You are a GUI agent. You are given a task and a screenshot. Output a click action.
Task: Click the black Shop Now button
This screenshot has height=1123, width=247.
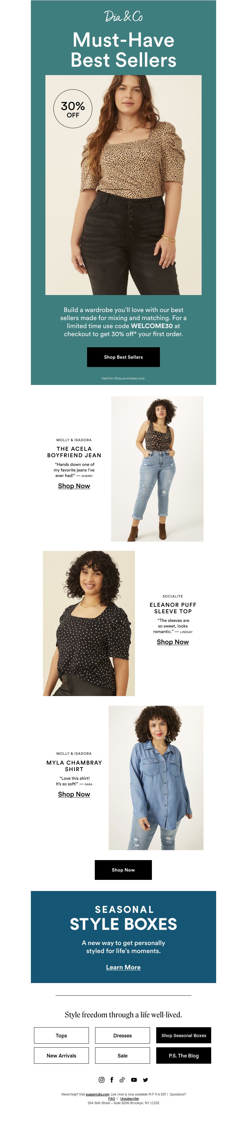[x=123, y=870]
